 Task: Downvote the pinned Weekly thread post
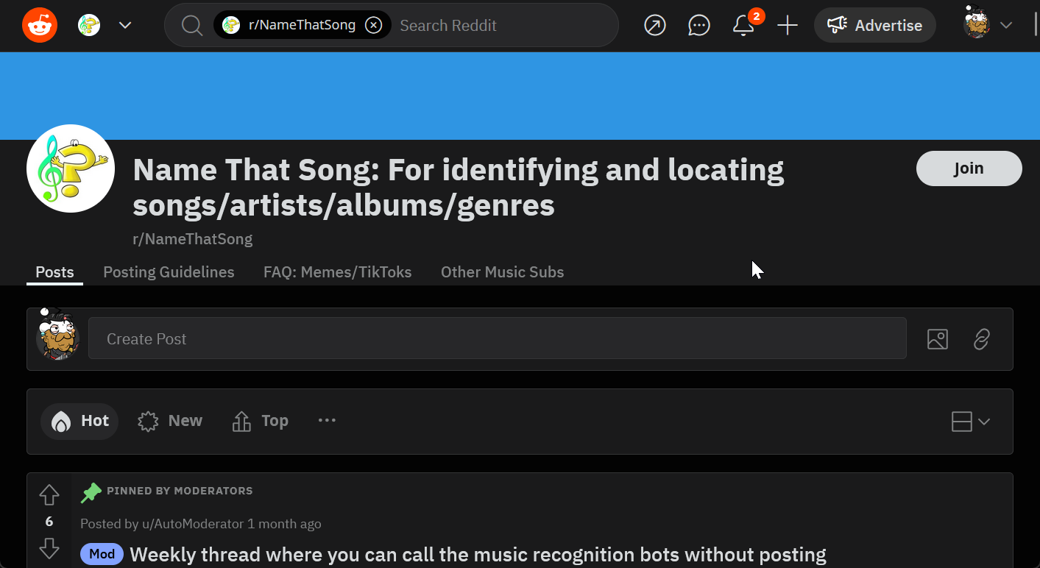pos(49,548)
